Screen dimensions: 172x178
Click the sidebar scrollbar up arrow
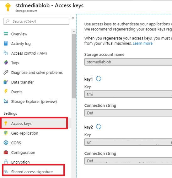point(74,31)
